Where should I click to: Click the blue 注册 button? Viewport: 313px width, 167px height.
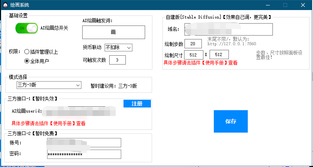137,104
